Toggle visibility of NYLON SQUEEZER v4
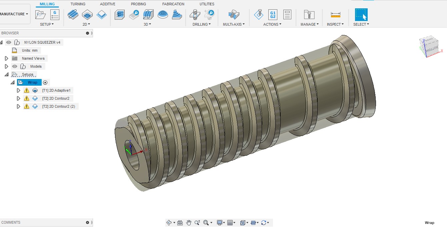This screenshot has width=447, height=228. 9,42
